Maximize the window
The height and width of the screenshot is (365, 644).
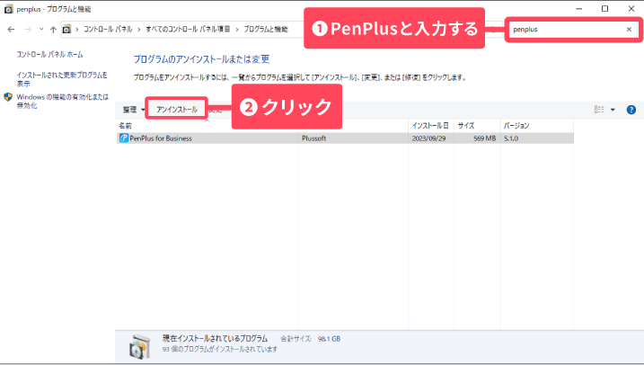(x=605, y=9)
